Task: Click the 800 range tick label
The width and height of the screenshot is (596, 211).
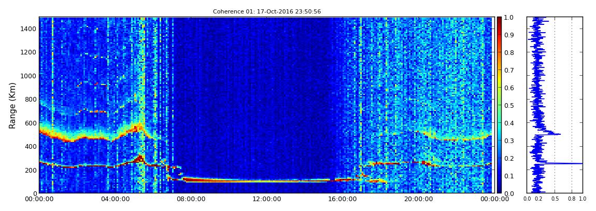Action: tap(31, 100)
